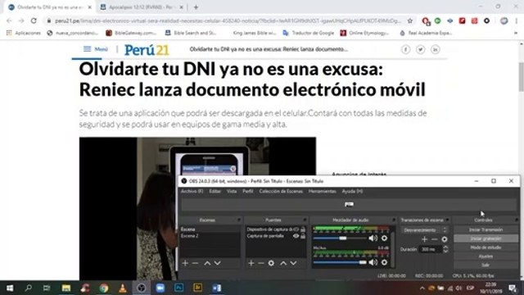The height and width of the screenshot is (295, 524).
Task: Open Zoom from the Windows taskbar
Action: pyautogui.click(x=160, y=288)
